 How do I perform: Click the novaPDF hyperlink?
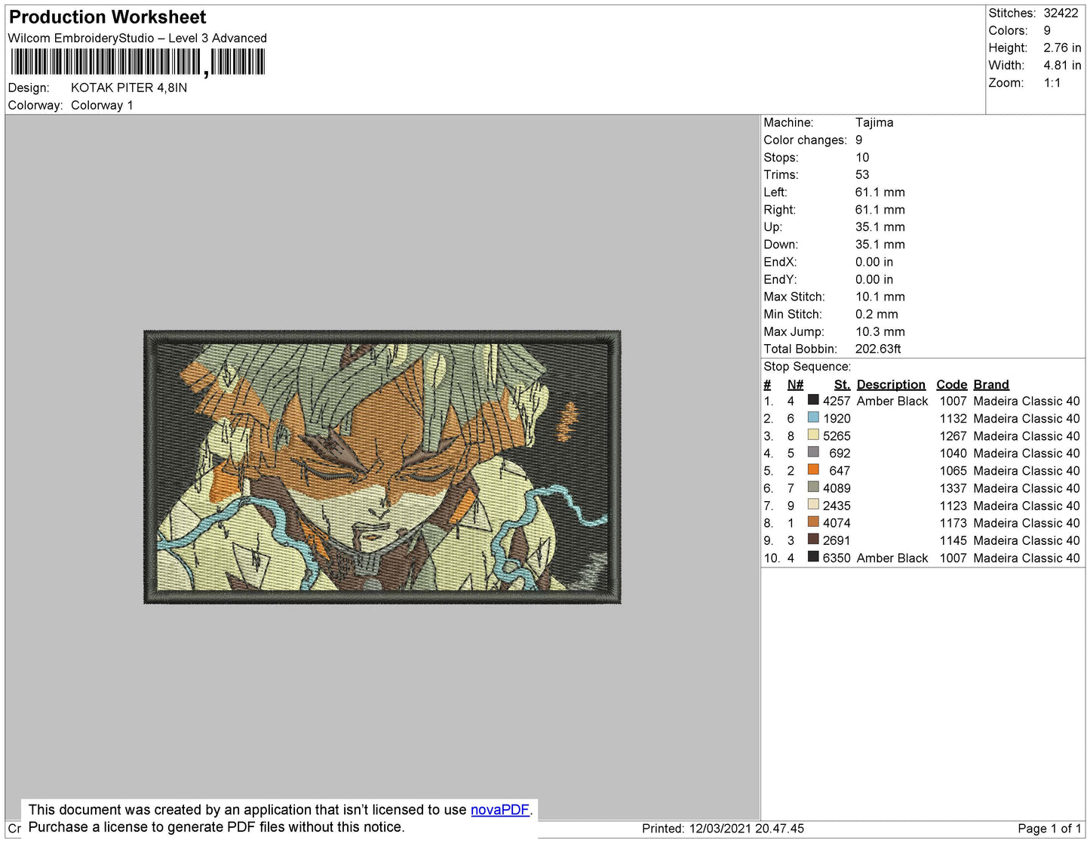point(500,810)
